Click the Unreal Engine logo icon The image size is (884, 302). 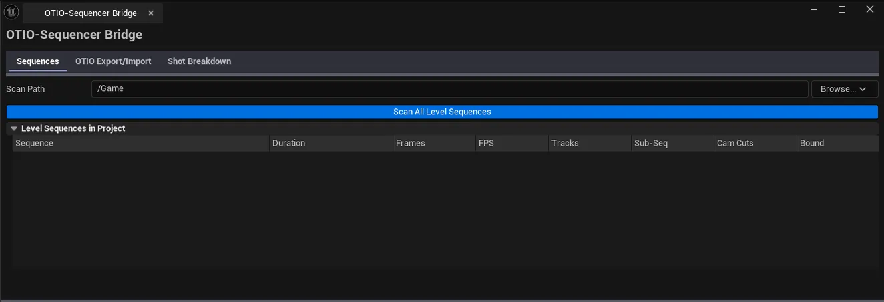(11, 12)
